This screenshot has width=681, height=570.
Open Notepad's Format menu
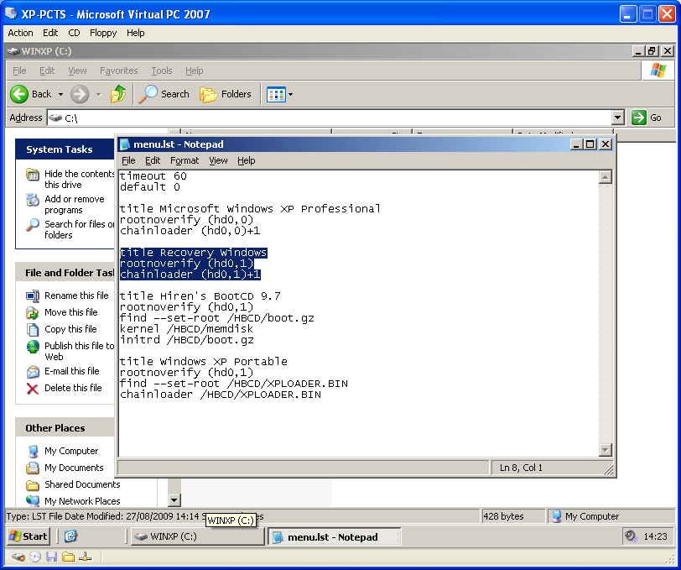tap(185, 160)
